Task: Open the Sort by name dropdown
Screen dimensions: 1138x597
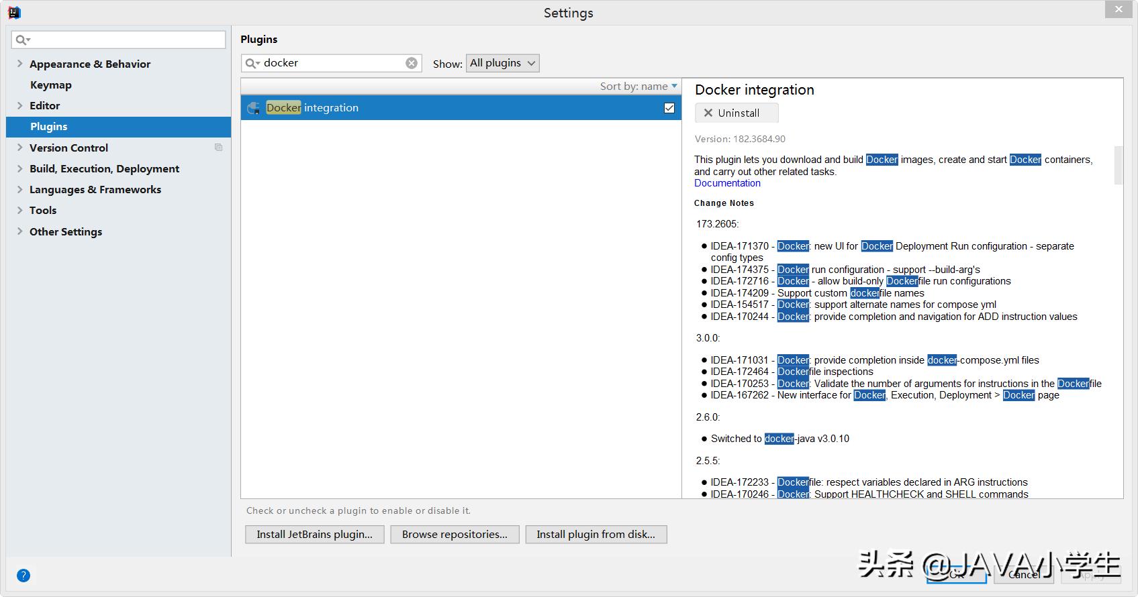Action: click(x=638, y=87)
